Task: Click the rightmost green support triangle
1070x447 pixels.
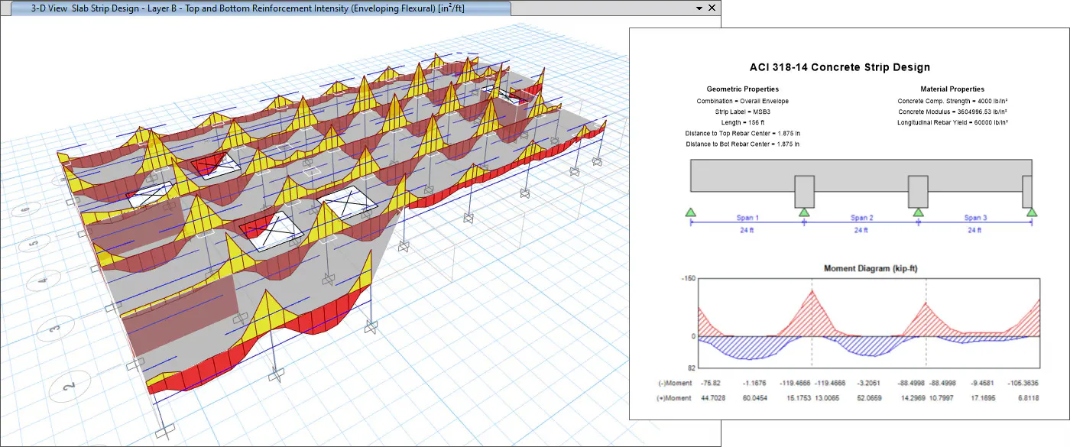Action: tap(1032, 212)
